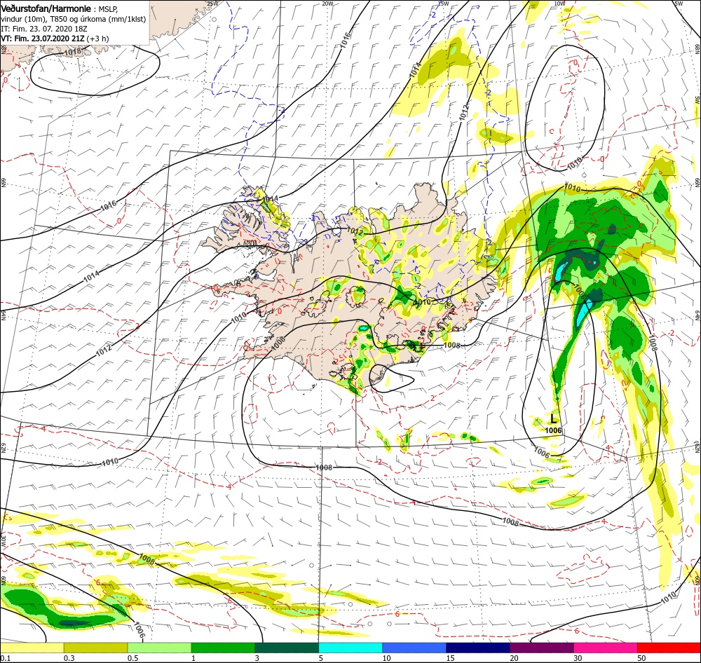Click the 'VT: Fim. 23.07.2020 21Z (+3 h)' line
Screen dimensions: 701x663
(x=55, y=39)
